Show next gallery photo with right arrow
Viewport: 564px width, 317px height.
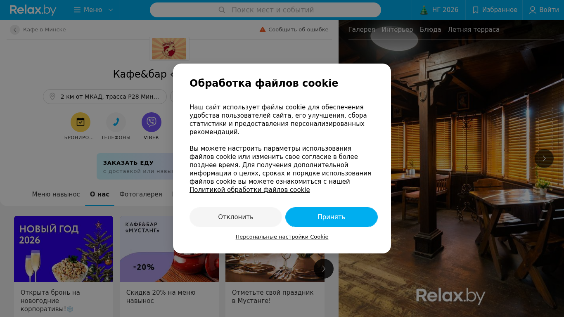coord(544,158)
